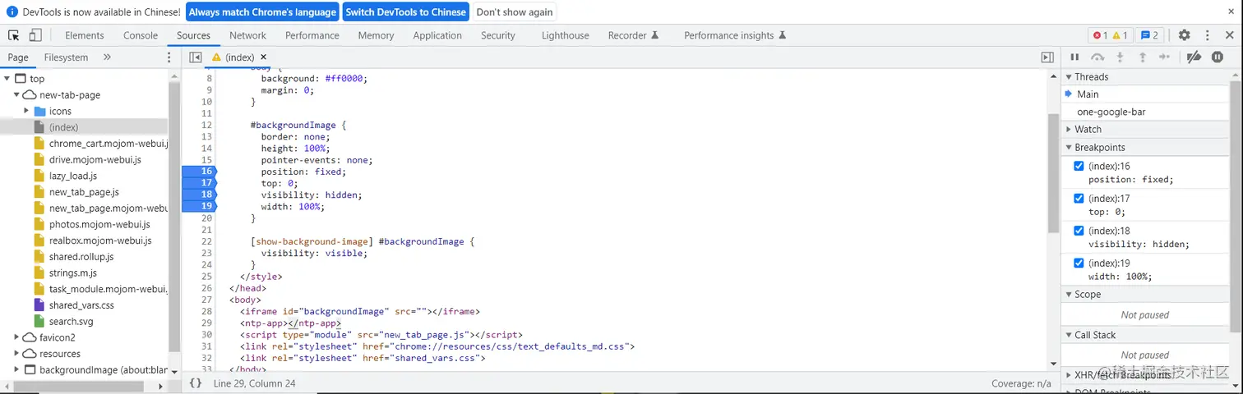The width and height of the screenshot is (1243, 394).
Task: Uncheck breakpoint (index):18
Action: coord(1079,231)
